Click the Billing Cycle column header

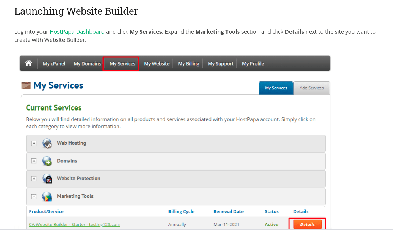[181, 211]
